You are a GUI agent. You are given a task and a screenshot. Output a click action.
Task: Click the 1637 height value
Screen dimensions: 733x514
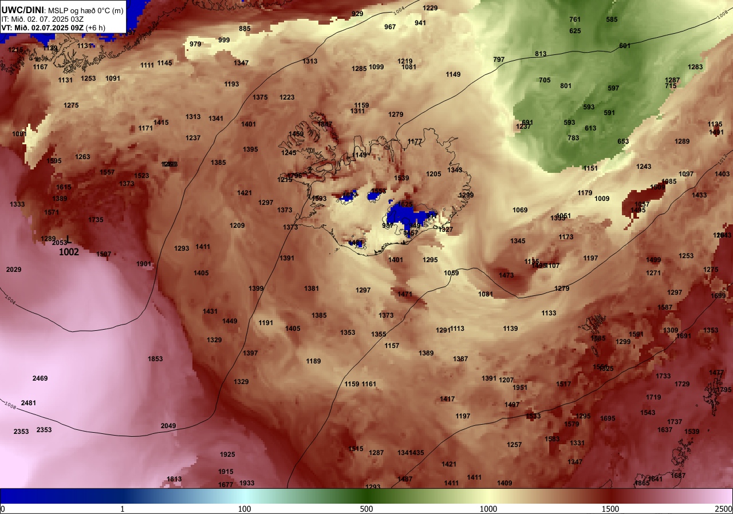click(665, 430)
